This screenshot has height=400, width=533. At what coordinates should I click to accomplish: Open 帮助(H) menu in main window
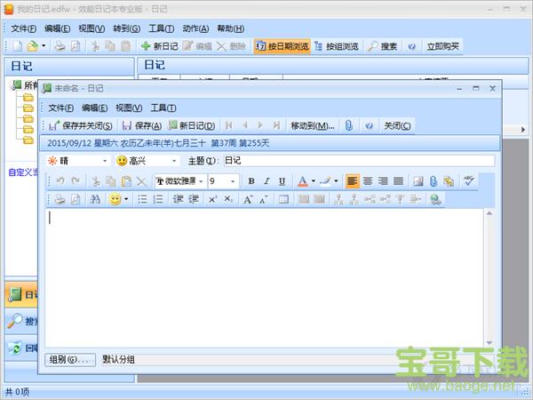click(x=231, y=28)
